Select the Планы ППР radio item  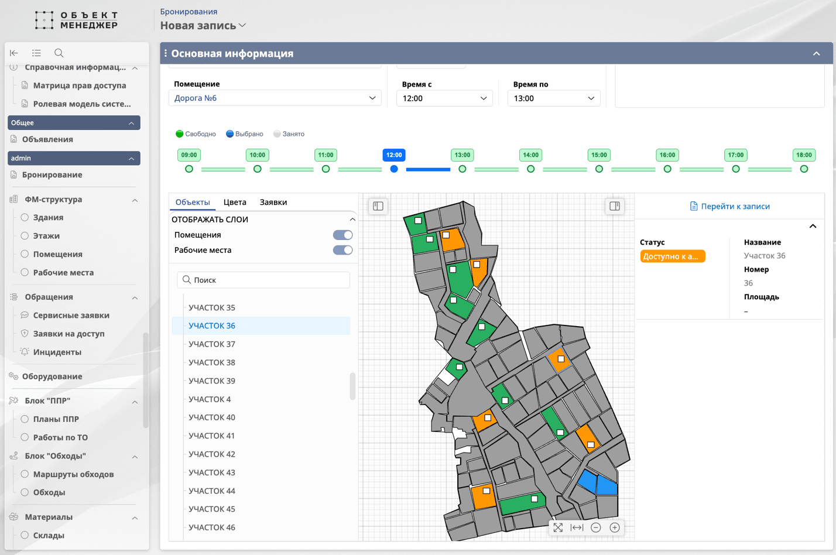(25, 419)
